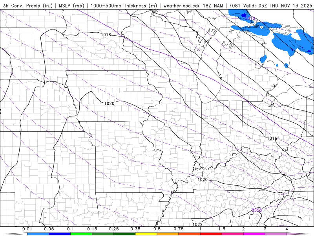Click the '3h Conv. Precip (in.)' title text
314x236 pixels.
coord(27,6)
